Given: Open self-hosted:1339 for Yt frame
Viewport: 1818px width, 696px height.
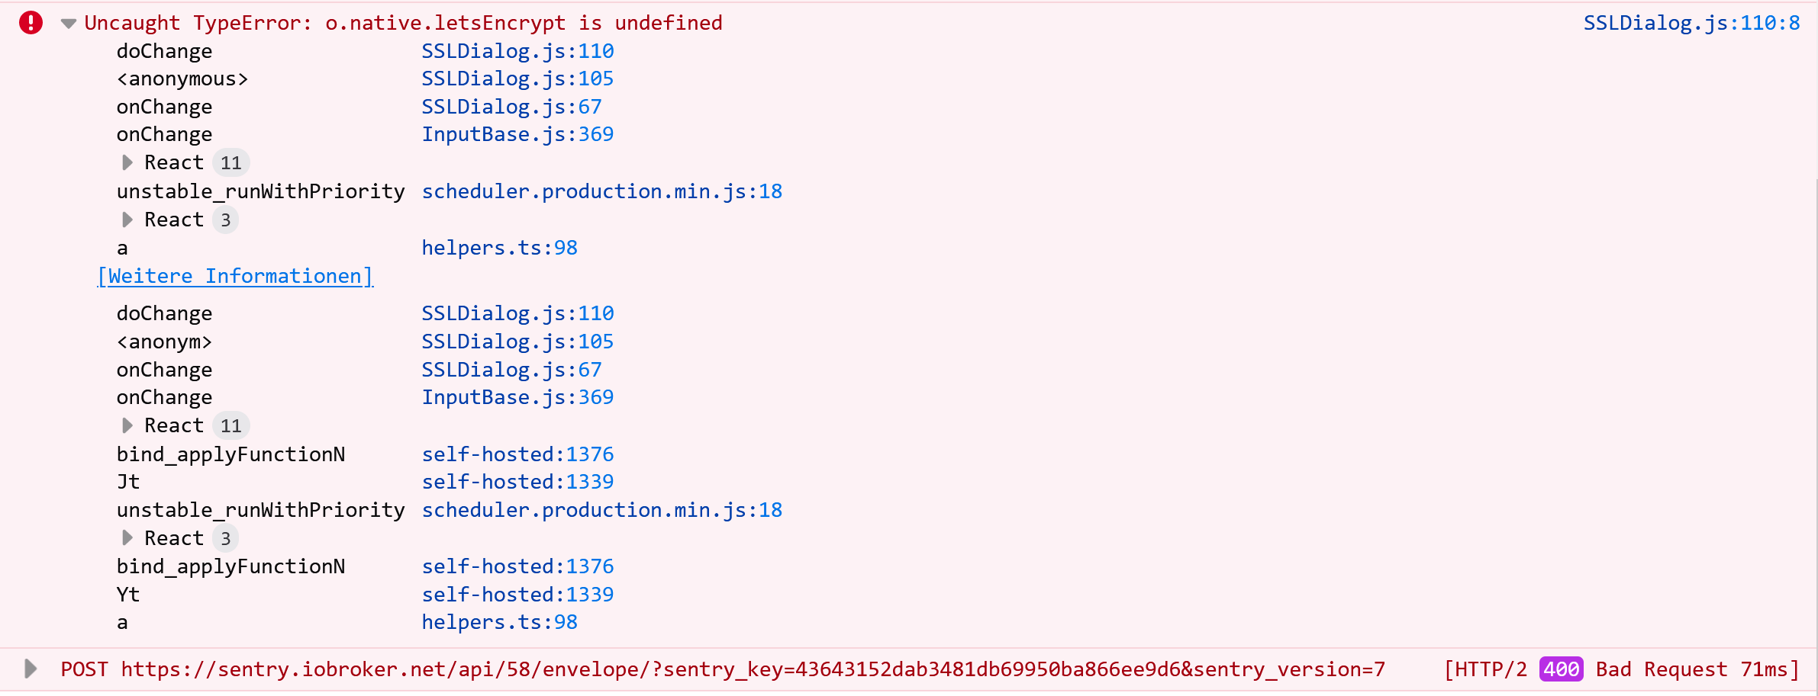Looking at the screenshot, I should click(518, 594).
